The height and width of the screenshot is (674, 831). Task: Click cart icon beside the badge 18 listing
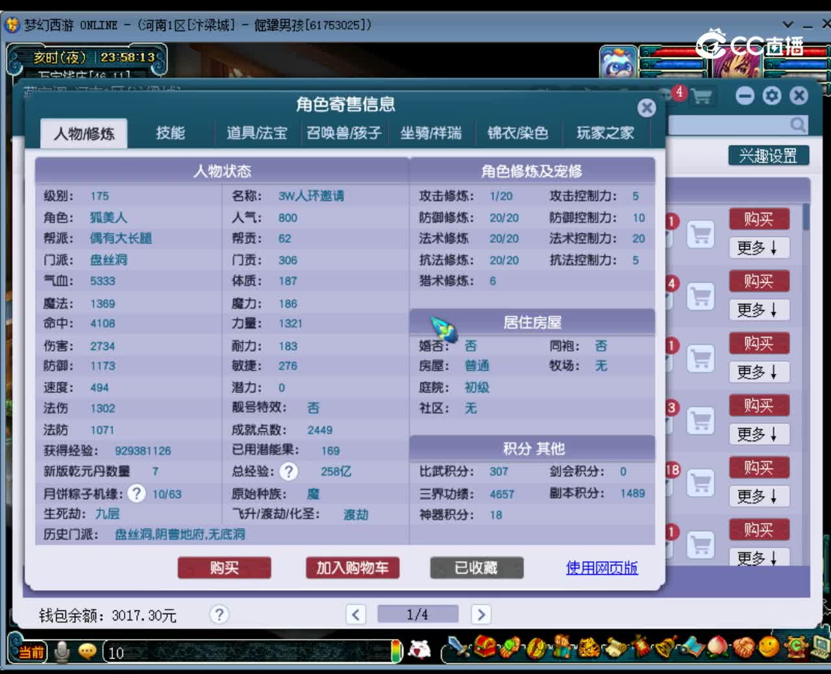701,482
